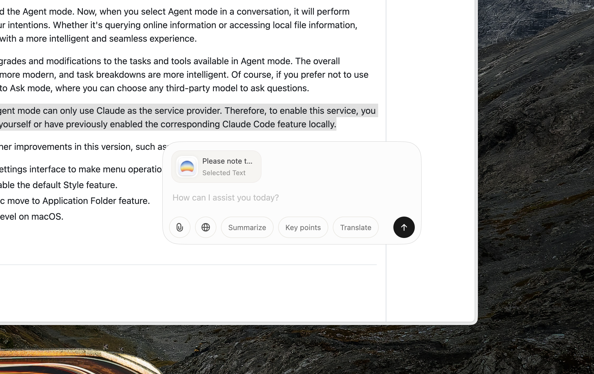594x374 pixels.
Task: Click the settings interface menu operation line
Action: pos(82,169)
